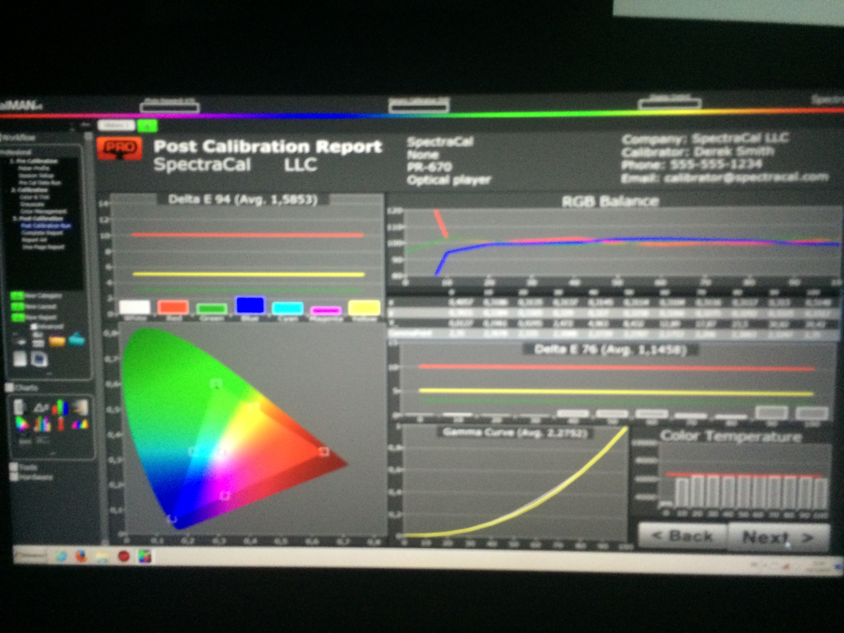Click the teal cloud icon beside the orange folder
Image resolution: width=844 pixels, height=633 pixels.
[x=77, y=339]
